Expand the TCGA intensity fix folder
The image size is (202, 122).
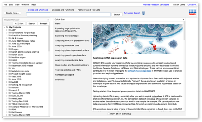coord(7,104)
